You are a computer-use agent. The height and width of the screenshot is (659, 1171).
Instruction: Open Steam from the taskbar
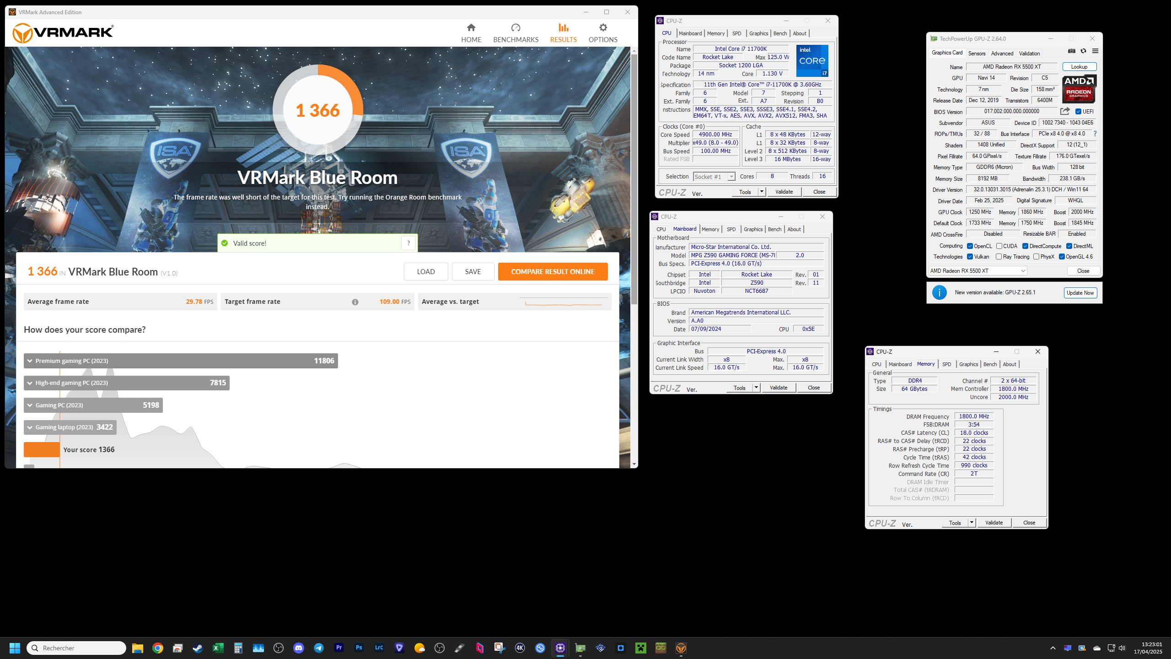198,648
